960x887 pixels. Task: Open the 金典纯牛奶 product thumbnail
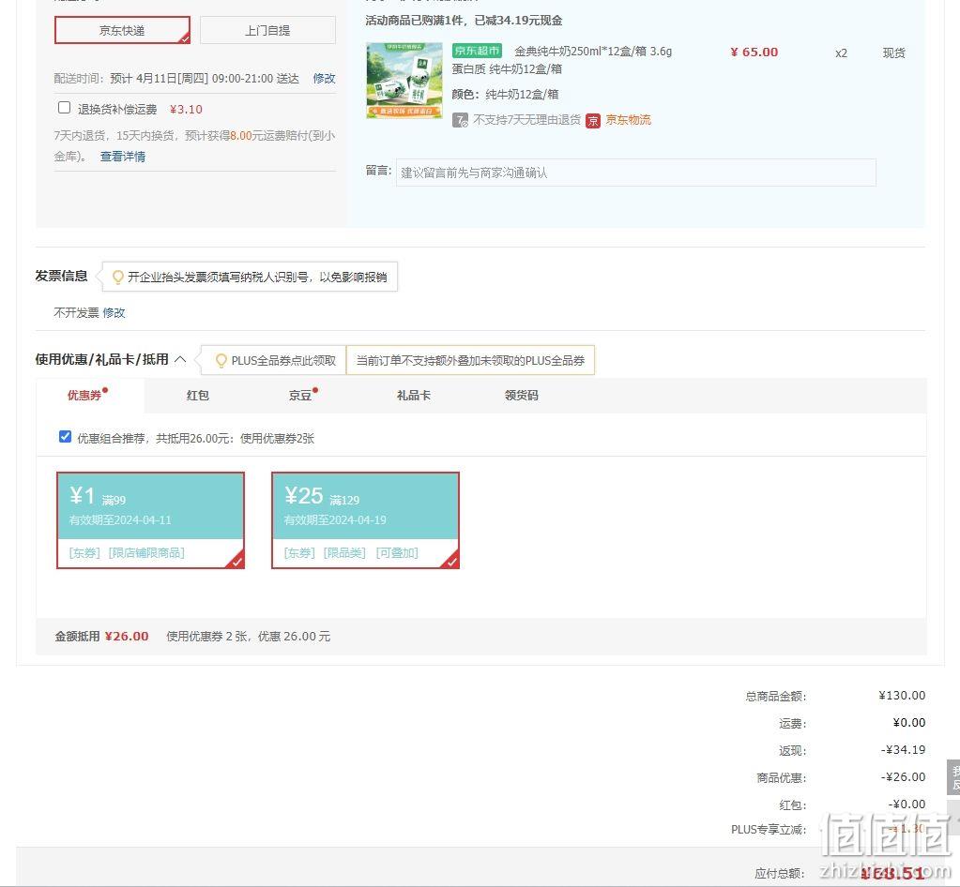(x=404, y=80)
